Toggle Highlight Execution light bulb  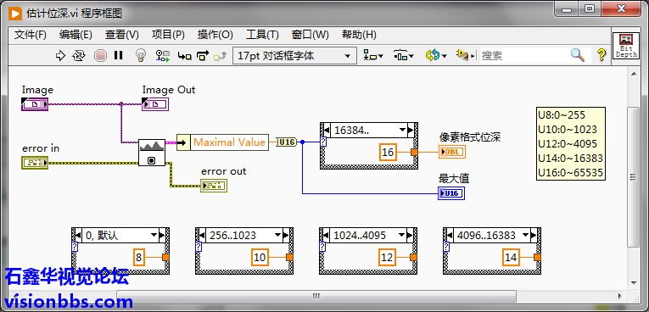click(x=141, y=55)
